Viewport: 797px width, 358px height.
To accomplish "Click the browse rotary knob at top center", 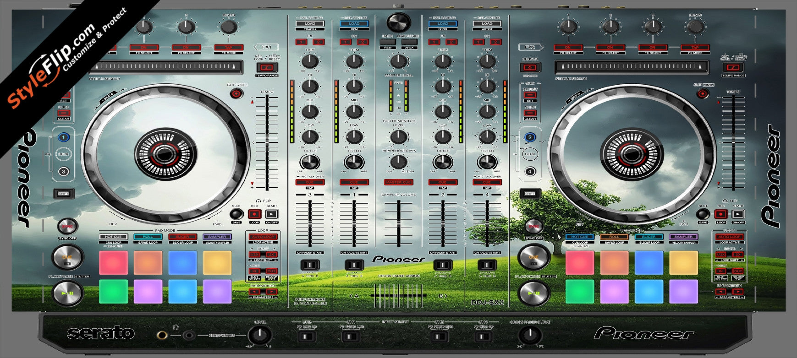I will 398,22.
